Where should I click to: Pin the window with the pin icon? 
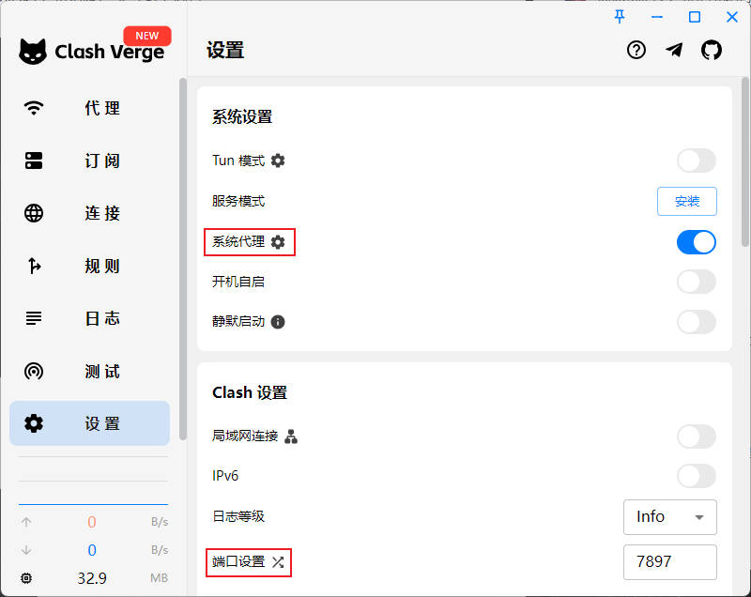coord(620,17)
